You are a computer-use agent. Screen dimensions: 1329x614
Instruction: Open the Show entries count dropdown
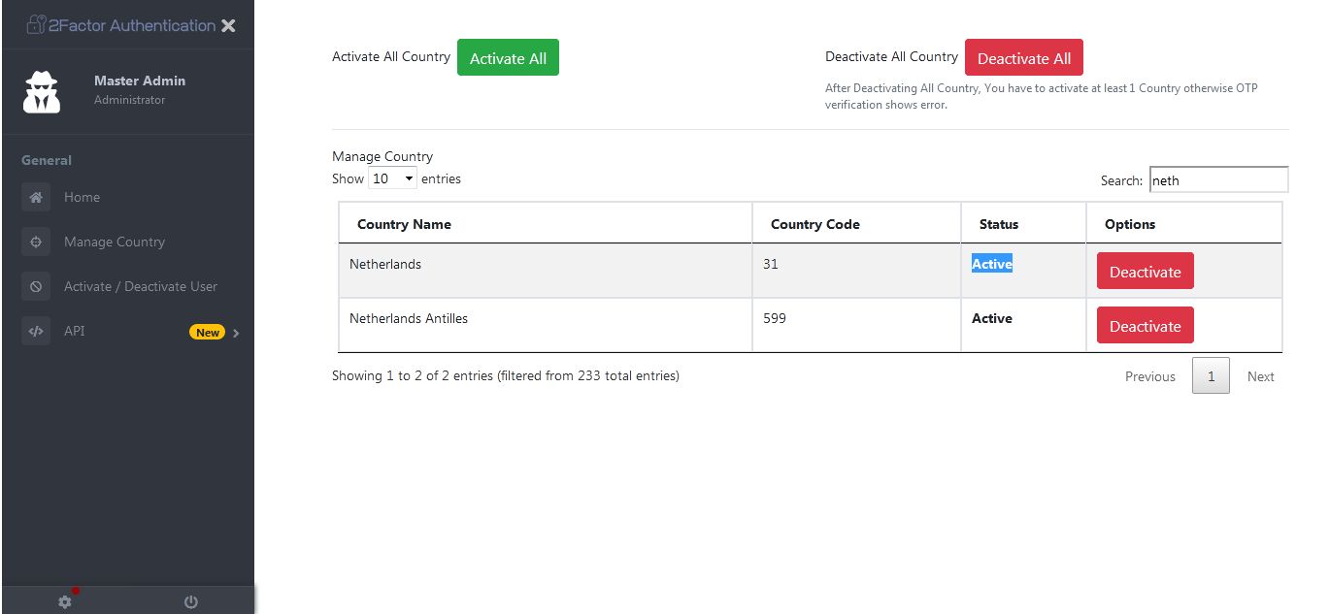point(392,178)
